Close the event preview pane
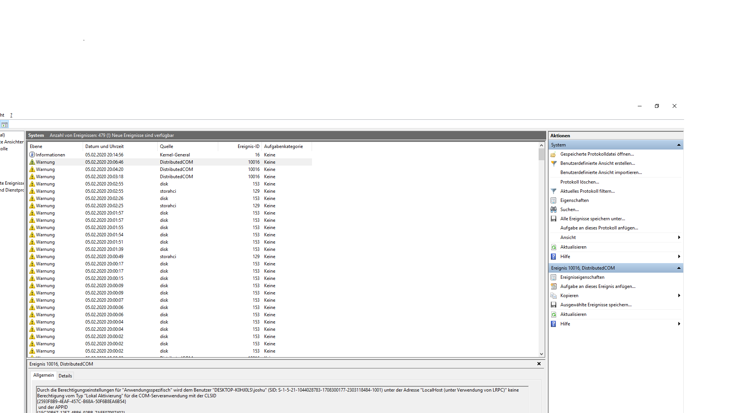The height and width of the screenshot is (413, 735). pos(539,364)
